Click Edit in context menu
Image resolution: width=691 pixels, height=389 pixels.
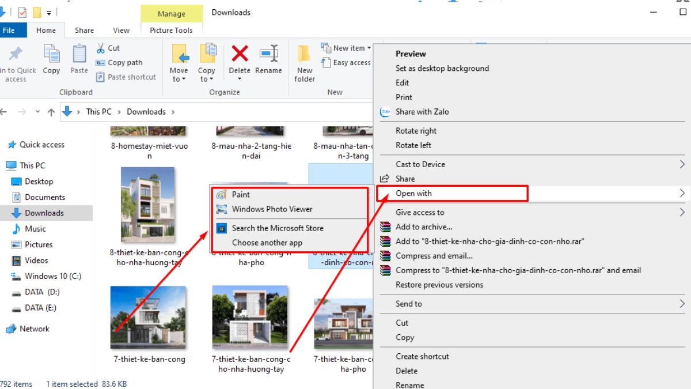pos(403,83)
